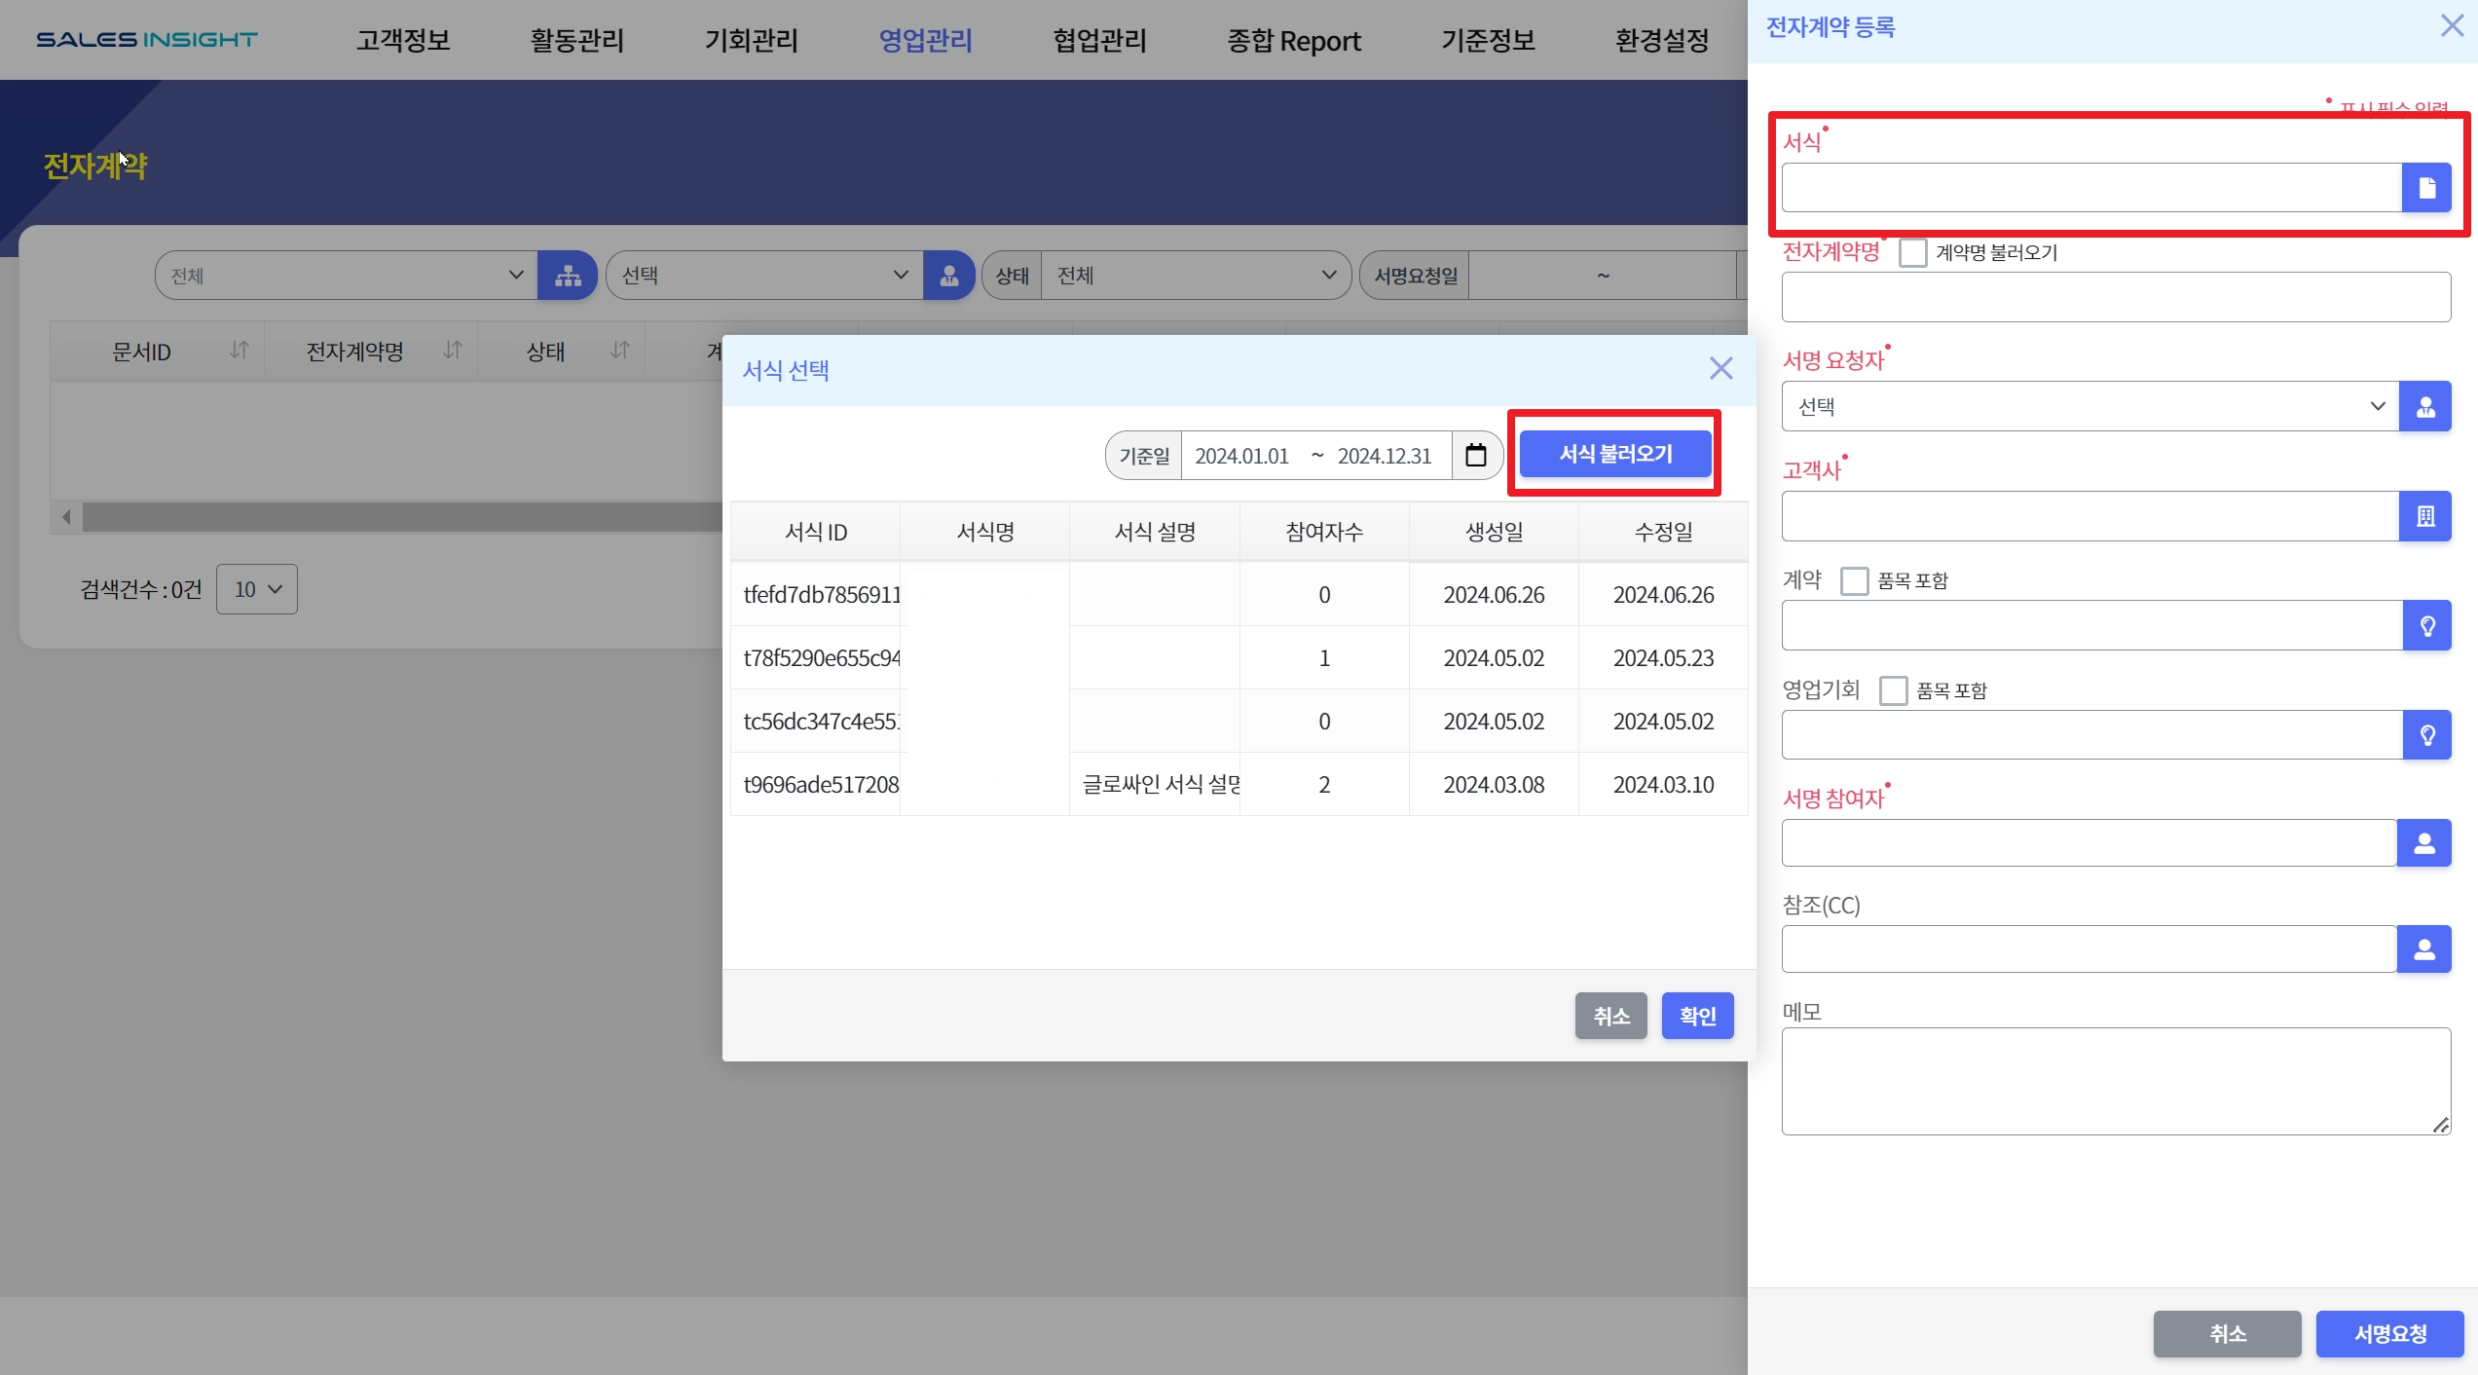Sort by 전자계약명 column arrows

452,350
